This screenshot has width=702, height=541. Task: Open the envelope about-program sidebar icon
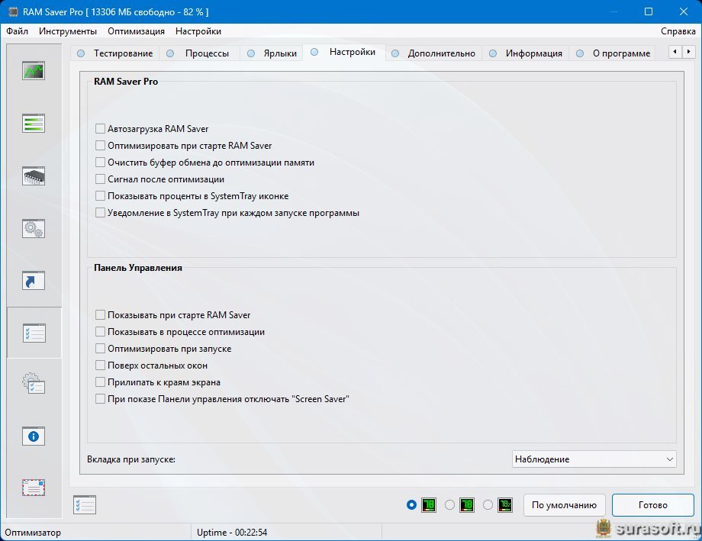point(34,488)
